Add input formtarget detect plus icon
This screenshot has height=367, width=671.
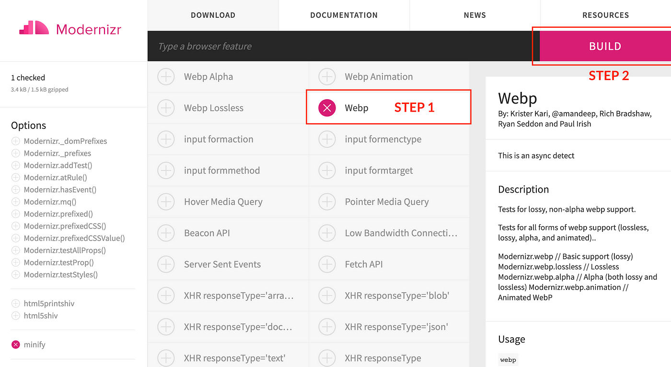pos(327,171)
